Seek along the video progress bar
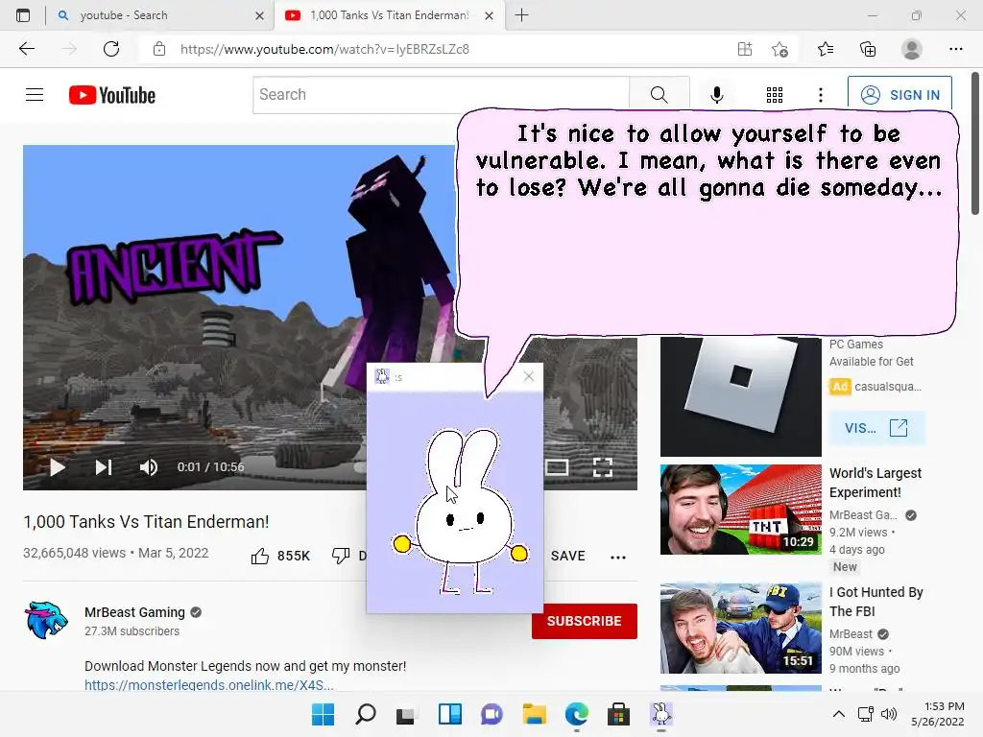The image size is (983, 737). [x=201, y=442]
